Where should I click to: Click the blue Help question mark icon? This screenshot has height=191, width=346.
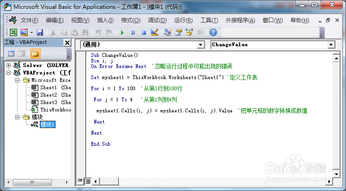point(213,32)
